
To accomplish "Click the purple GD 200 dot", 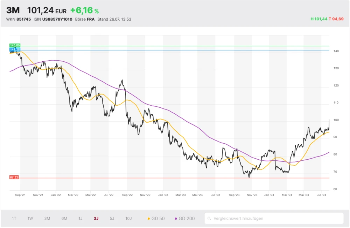I will (176, 219).
